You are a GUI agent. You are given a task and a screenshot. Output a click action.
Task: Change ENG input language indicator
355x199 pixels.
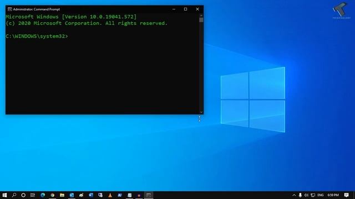tap(321, 195)
